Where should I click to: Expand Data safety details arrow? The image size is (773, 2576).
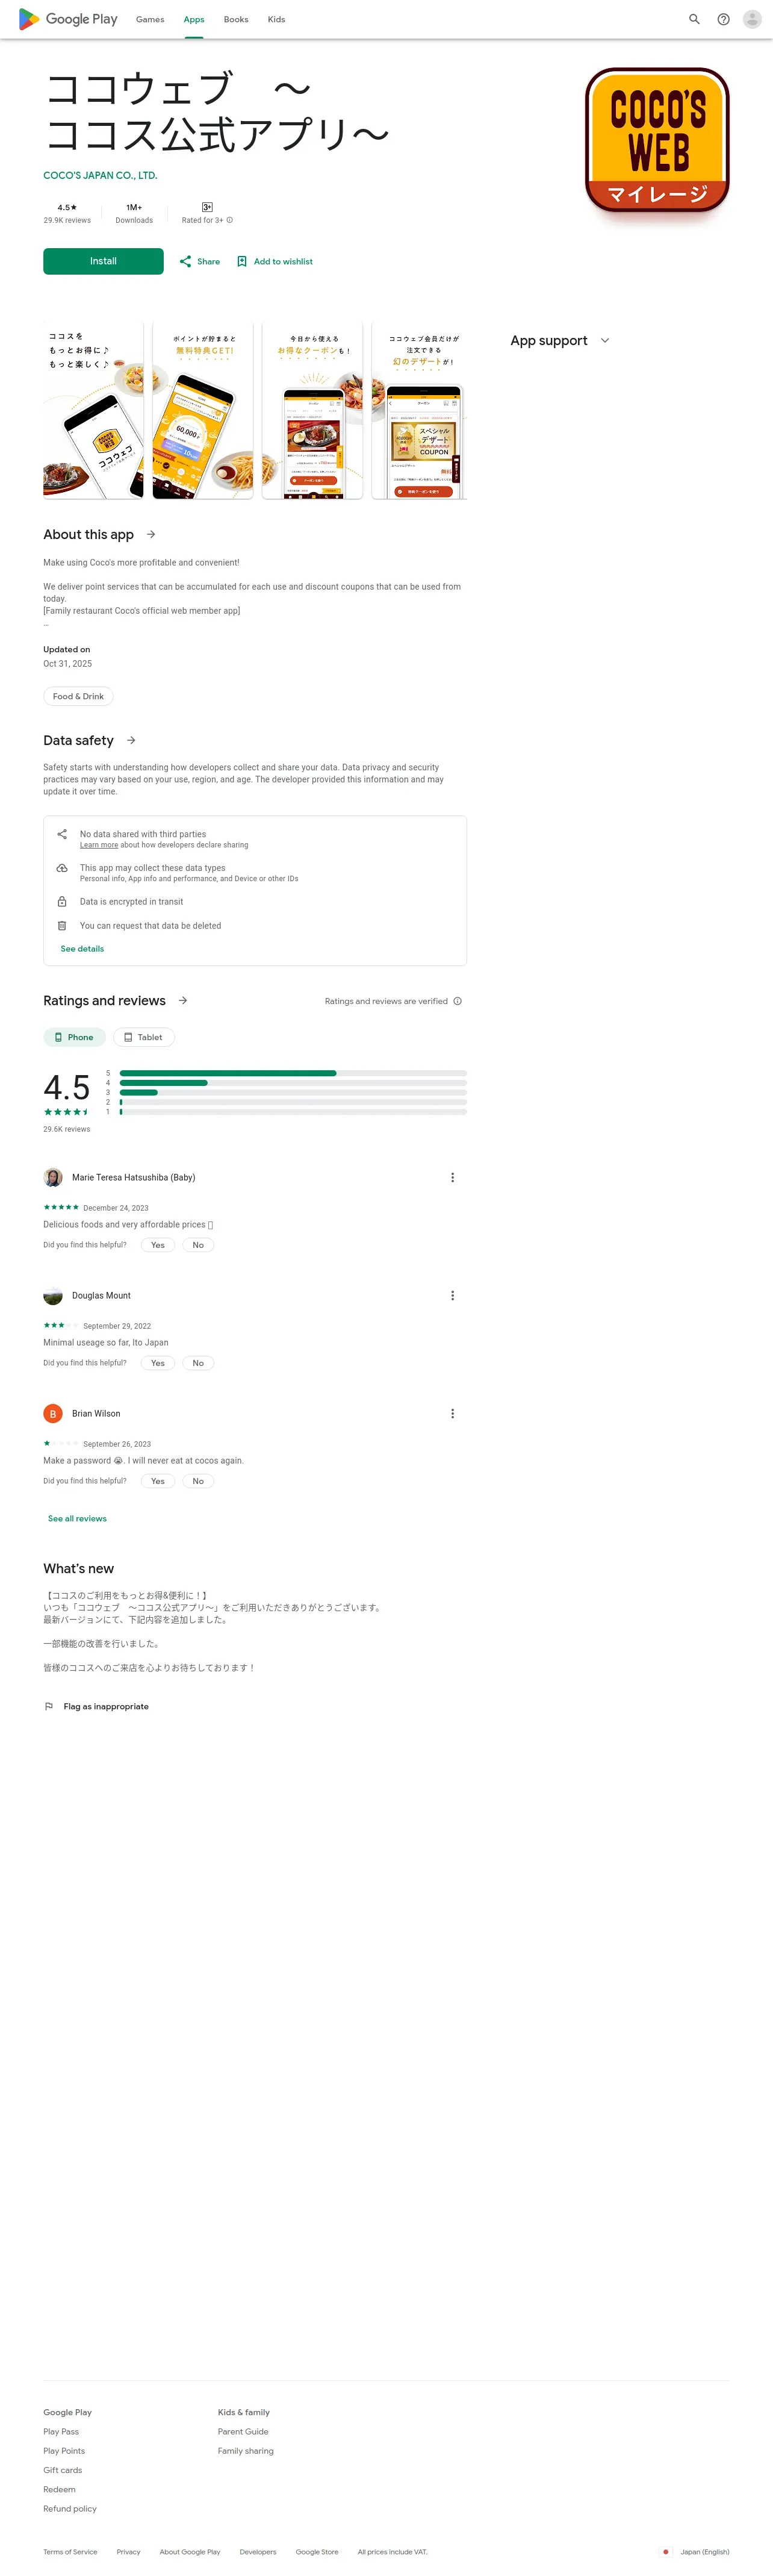[131, 740]
